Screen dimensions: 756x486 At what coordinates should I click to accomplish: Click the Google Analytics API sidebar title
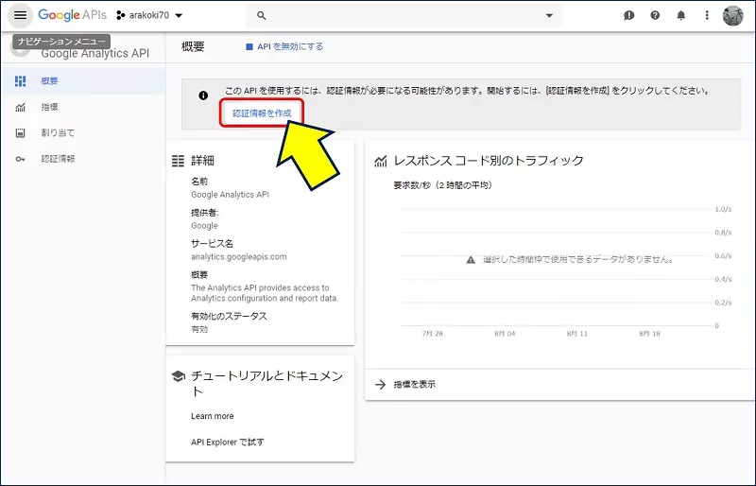coord(95,54)
